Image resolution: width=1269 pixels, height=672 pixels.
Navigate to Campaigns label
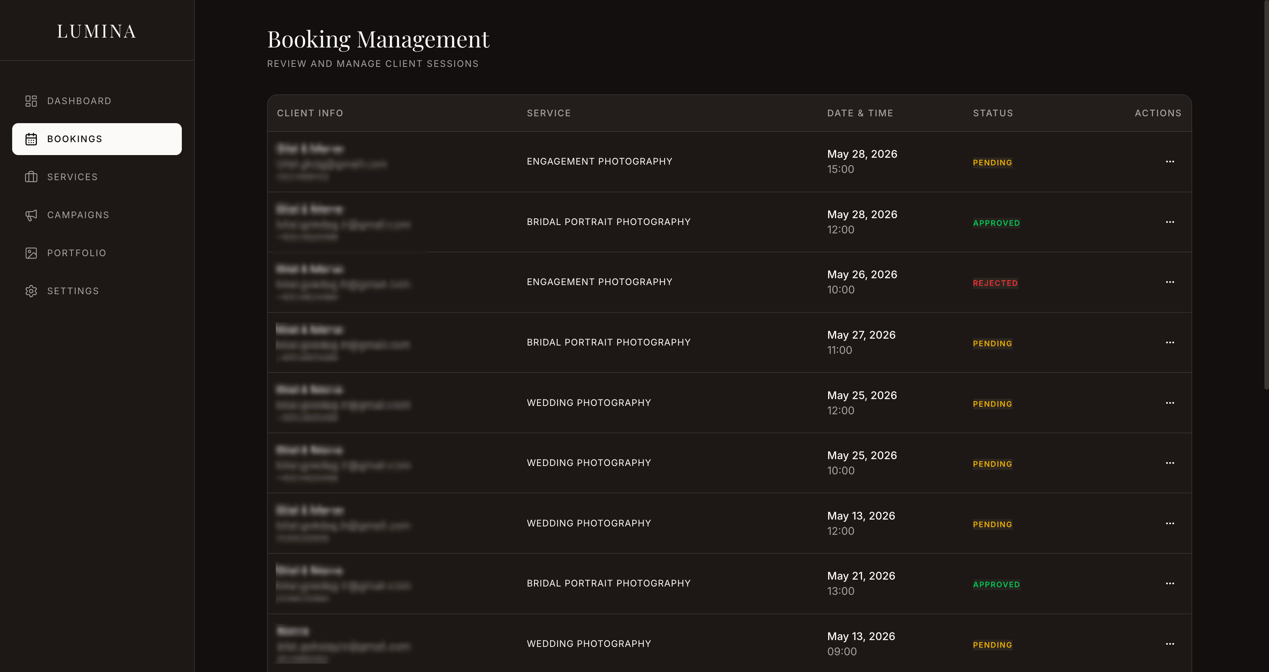click(78, 215)
